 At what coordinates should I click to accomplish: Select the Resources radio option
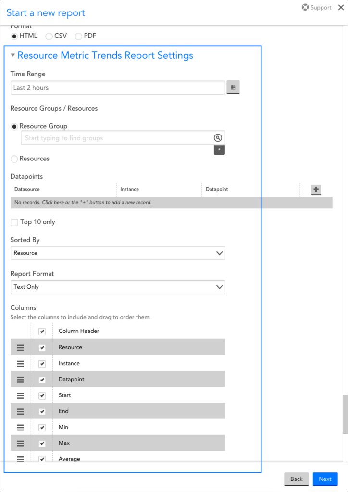(x=14, y=159)
